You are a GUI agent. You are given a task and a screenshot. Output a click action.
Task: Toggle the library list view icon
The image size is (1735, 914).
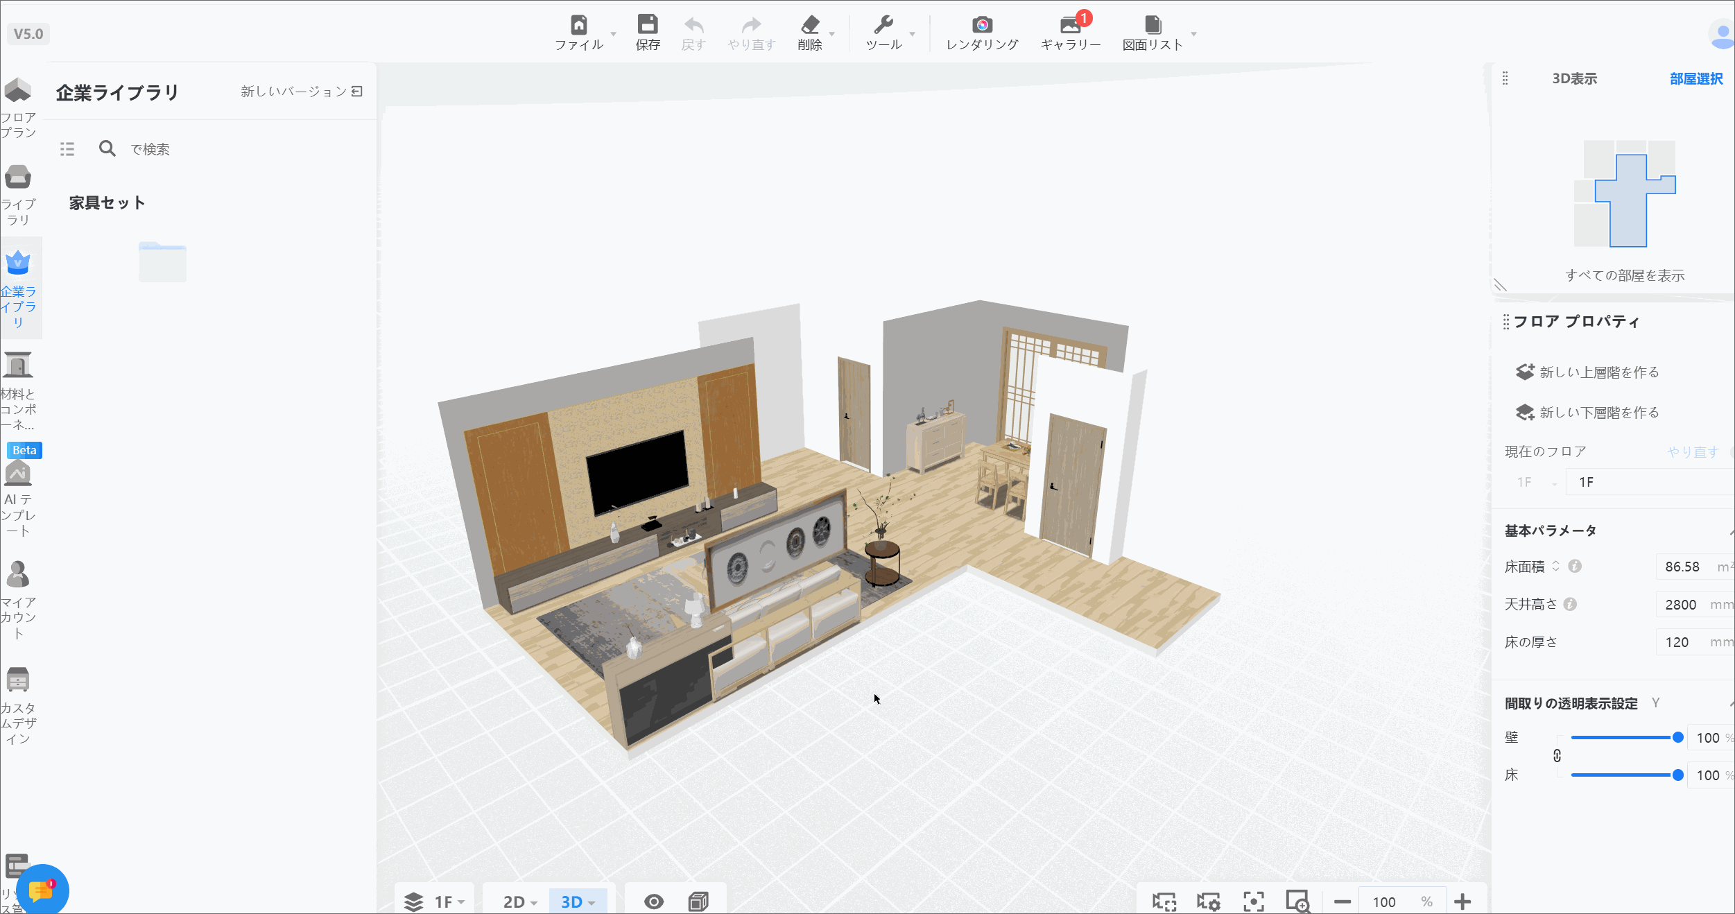point(67,149)
